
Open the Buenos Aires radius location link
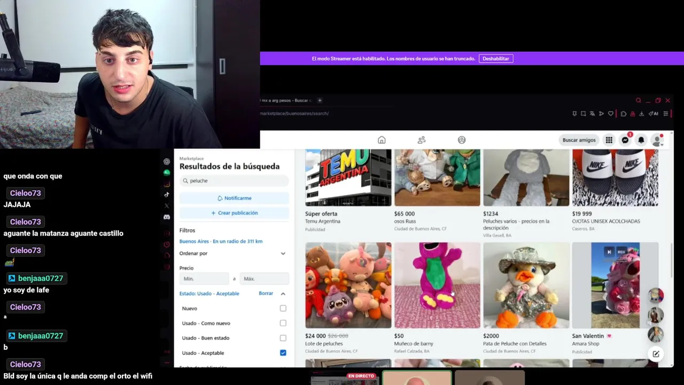(x=221, y=241)
